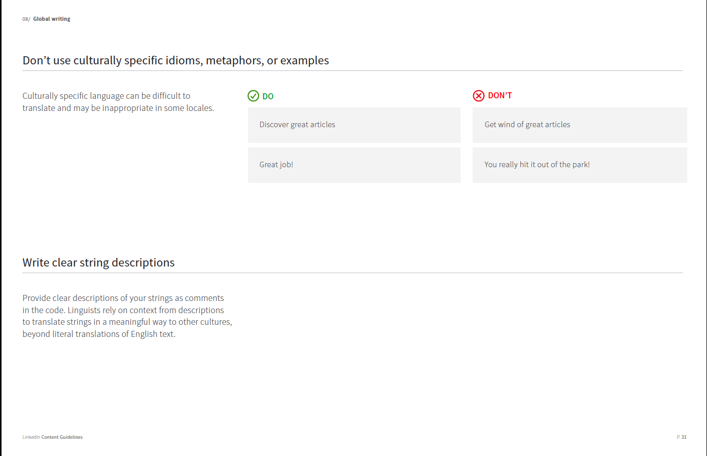Click the 'LinkedIn Content Guidelines' footer text
The height and width of the screenshot is (456, 707).
(52, 437)
